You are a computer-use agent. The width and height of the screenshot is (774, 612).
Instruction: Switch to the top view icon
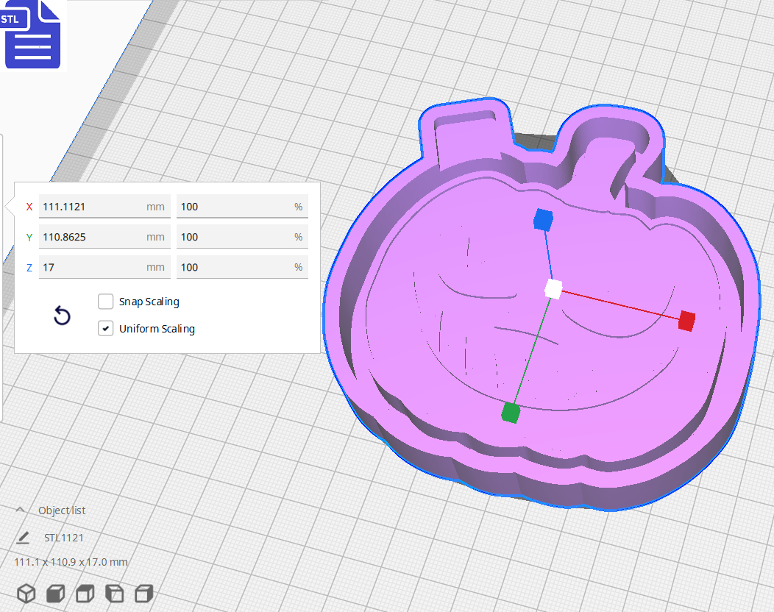point(85,593)
